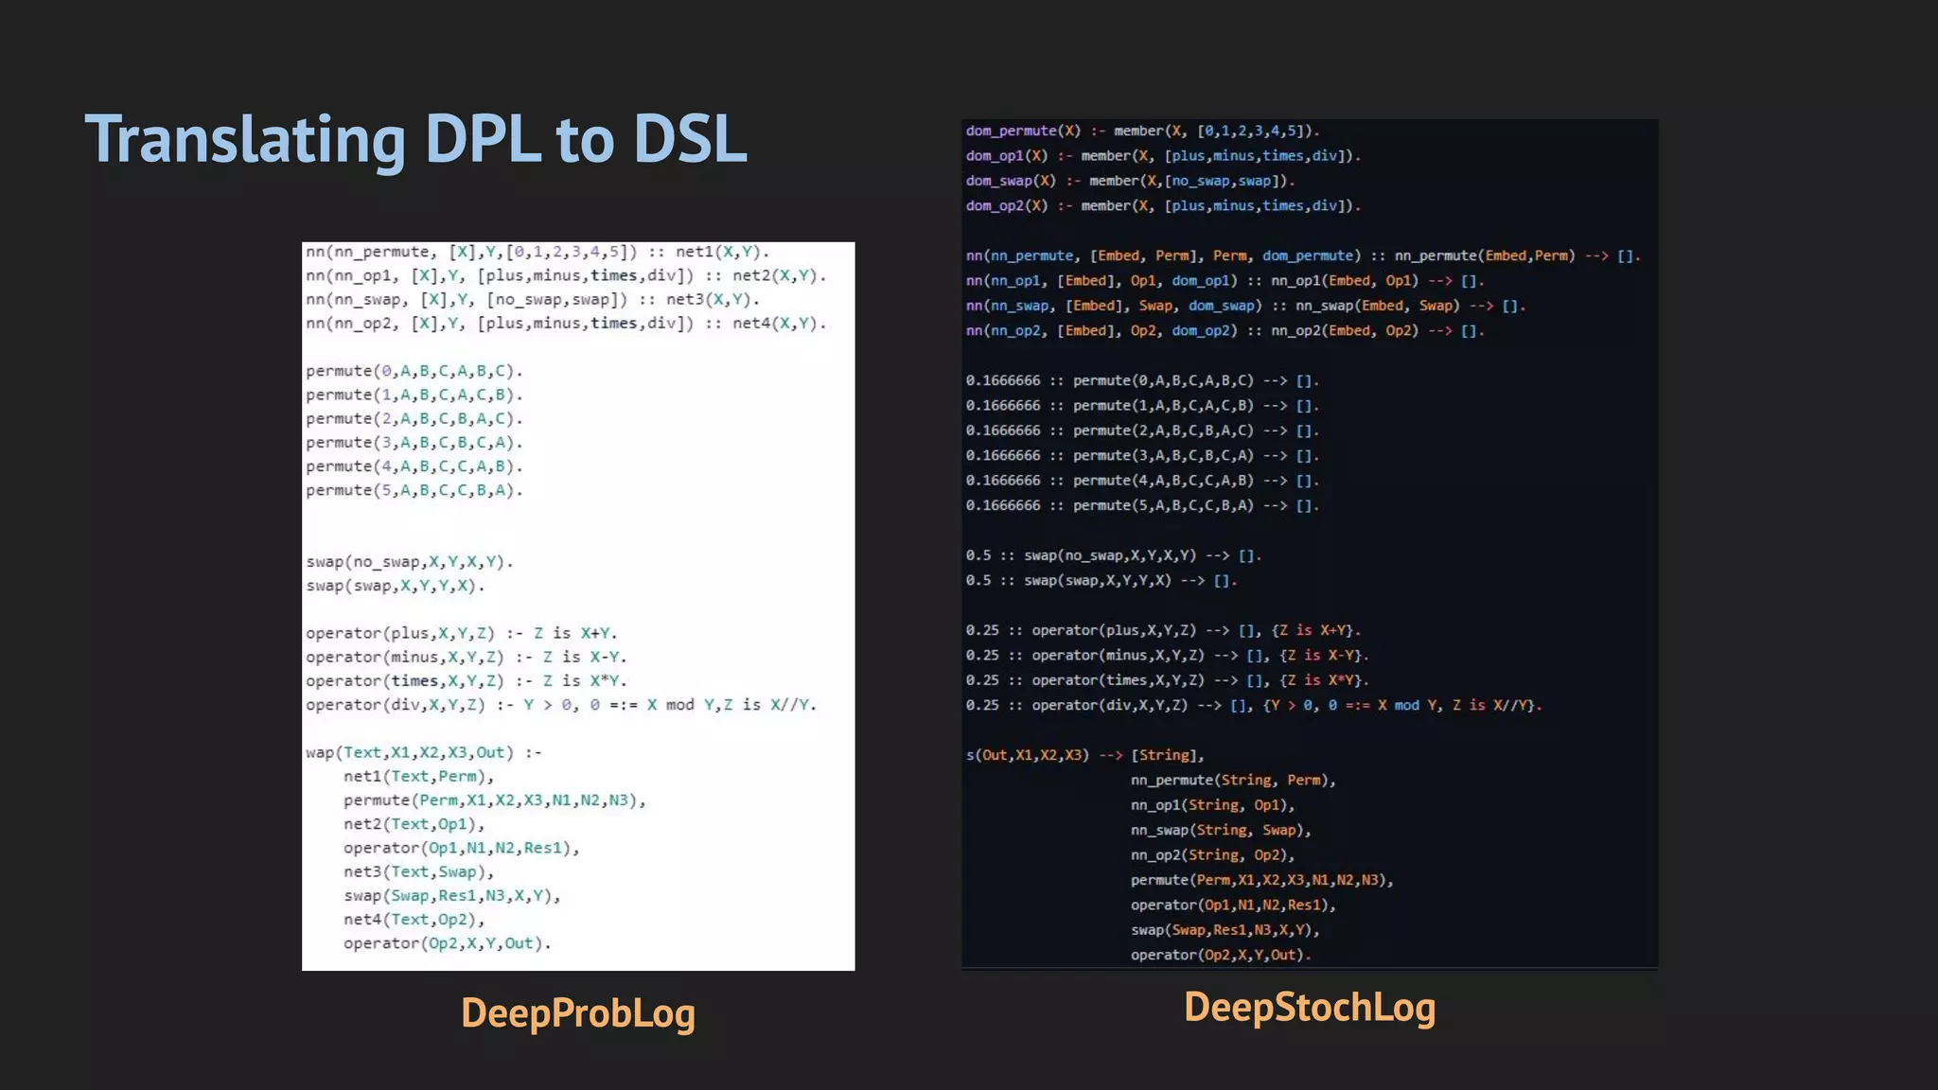Click the first '0.1666666 :: permute' line
Image resolution: width=1938 pixels, height=1090 pixels.
[1141, 380]
